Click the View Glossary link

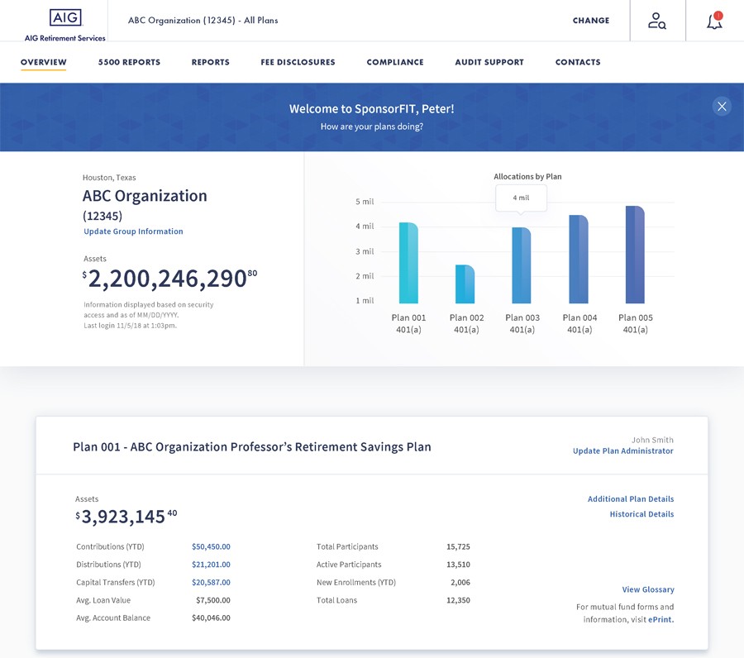point(648,589)
